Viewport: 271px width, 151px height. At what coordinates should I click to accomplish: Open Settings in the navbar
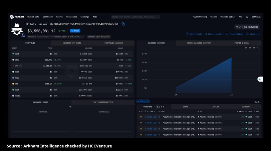(x=256, y=17)
